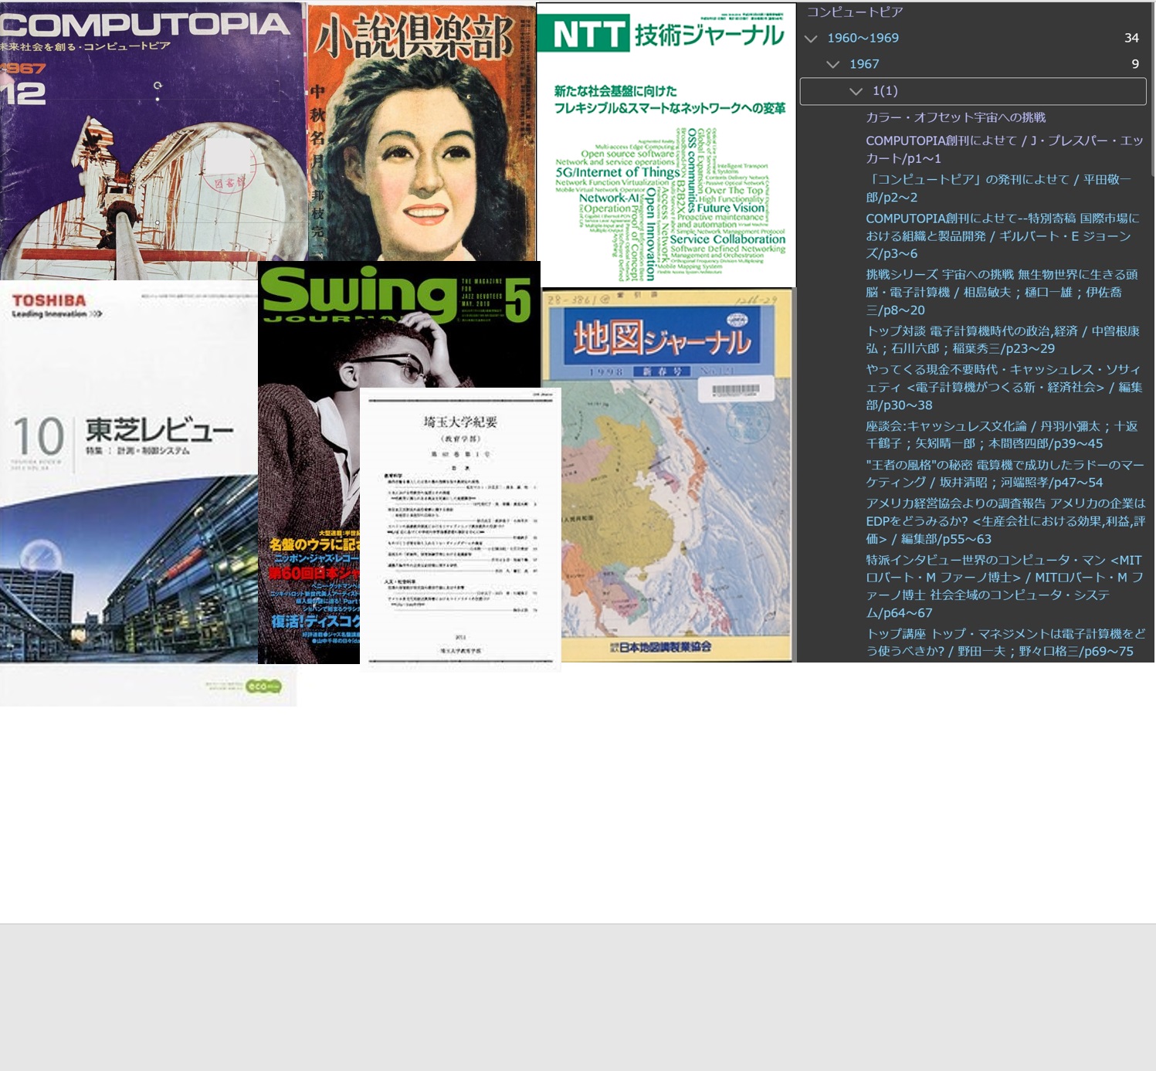The height and width of the screenshot is (1071, 1156).
Task: Open article 挑戦シリーズ 宇宙への挑戦
Action: [x=1002, y=292]
